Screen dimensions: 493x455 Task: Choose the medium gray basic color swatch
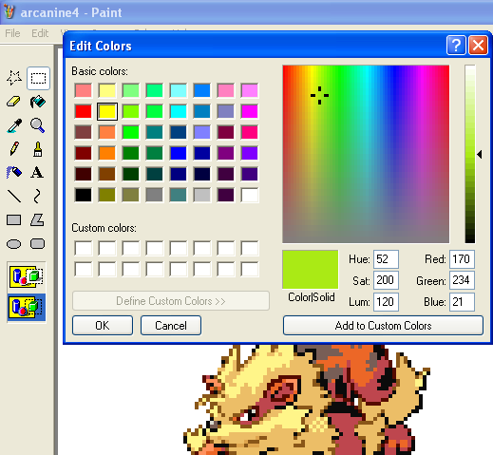[x=155, y=195]
